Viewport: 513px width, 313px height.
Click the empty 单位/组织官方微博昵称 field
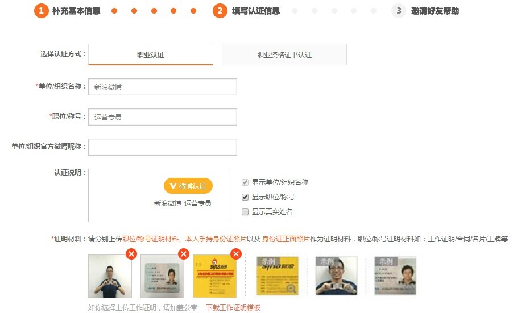click(x=163, y=147)
